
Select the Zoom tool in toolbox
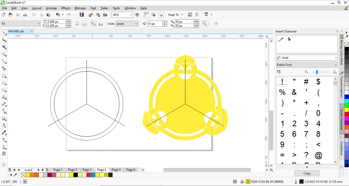(x=4, y=54)
